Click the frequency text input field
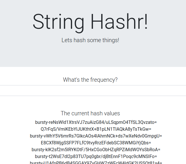This screenshot has height=164, width=186. coord(93,91)
